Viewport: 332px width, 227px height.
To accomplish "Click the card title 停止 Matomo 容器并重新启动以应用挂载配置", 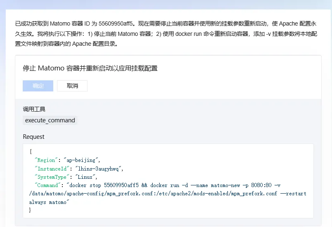I will (x=90, y=68).
